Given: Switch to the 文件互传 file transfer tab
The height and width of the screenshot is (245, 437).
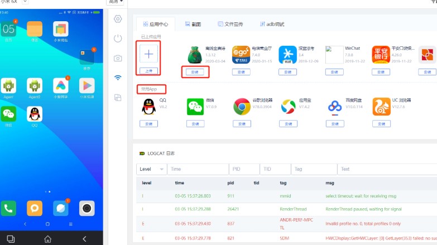Looking at the screenshot, I should tap(230, 24).
